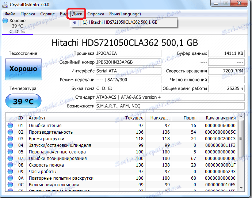Click the Hitachi HDS721050CLA362 500,1 GB heading

pyautogui.click(x=125, y=43)
